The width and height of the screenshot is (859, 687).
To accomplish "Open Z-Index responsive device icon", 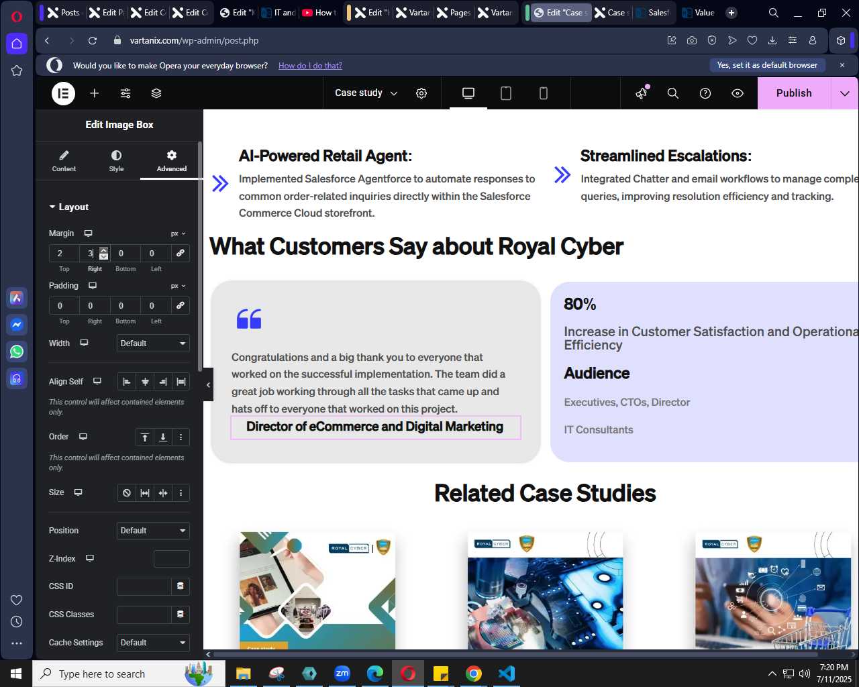I will pos(90,558).
